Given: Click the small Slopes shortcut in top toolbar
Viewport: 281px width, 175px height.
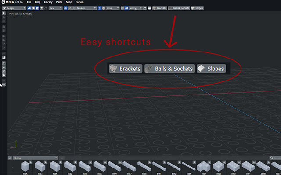Looking at the screenshot, I should click(x=197, y=8).
